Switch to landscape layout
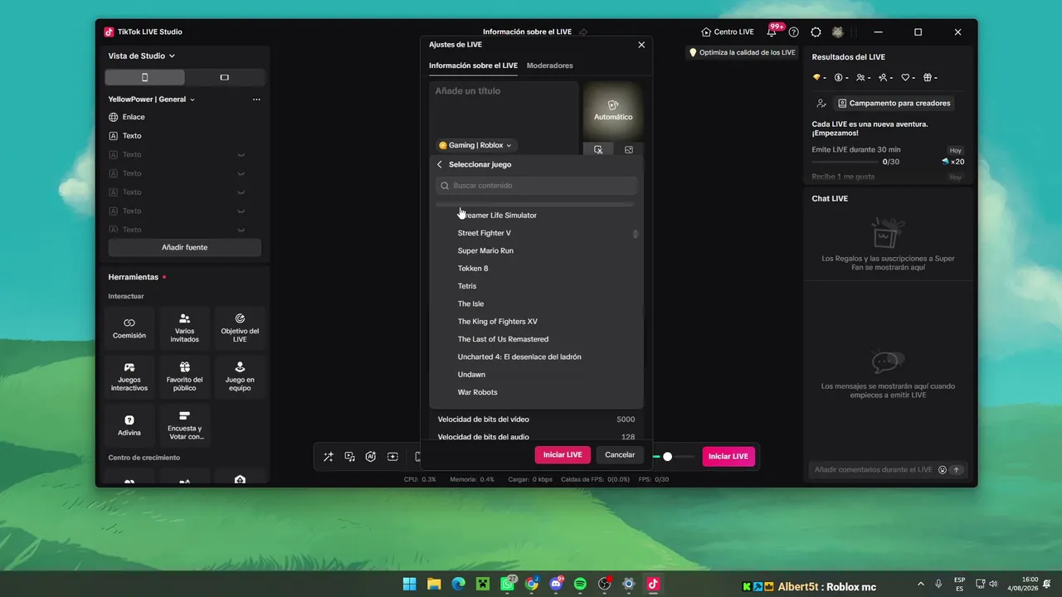Viewport: 1062px width, 597px height. (224, 77)
